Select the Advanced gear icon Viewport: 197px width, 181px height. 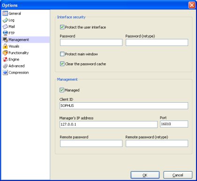coord(5,66)
